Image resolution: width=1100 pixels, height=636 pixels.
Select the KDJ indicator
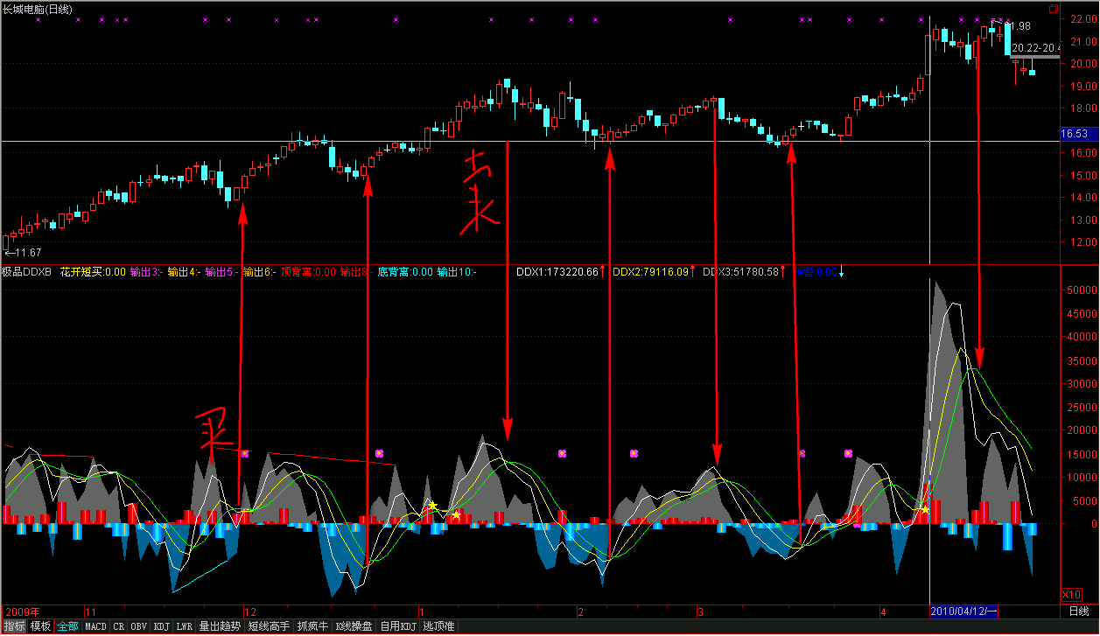click(162, 626)
